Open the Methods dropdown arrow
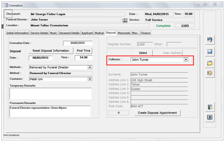Viewport: 224px width, 141px height. (x=90, y=67)
